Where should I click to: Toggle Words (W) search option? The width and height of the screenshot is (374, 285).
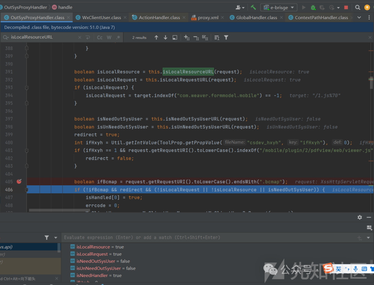click(109, 37)
